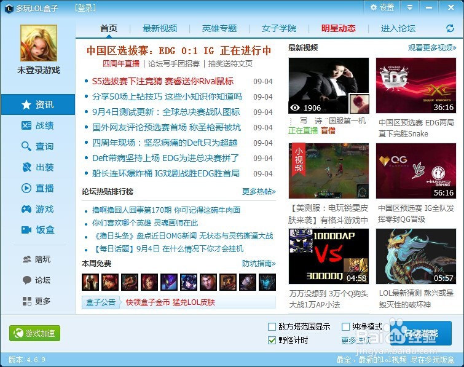Open forum post 撸啊撸囧人囧事第170期
Image resolution: width=464 pixels, height=367 pixels.
(166, 210)
